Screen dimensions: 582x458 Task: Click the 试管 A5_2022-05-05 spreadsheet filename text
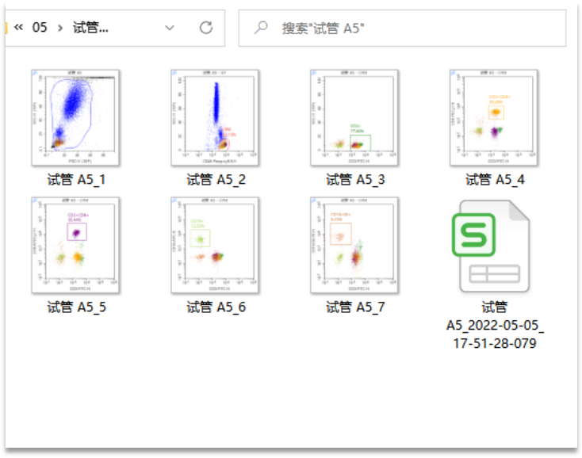coord(495,325)
